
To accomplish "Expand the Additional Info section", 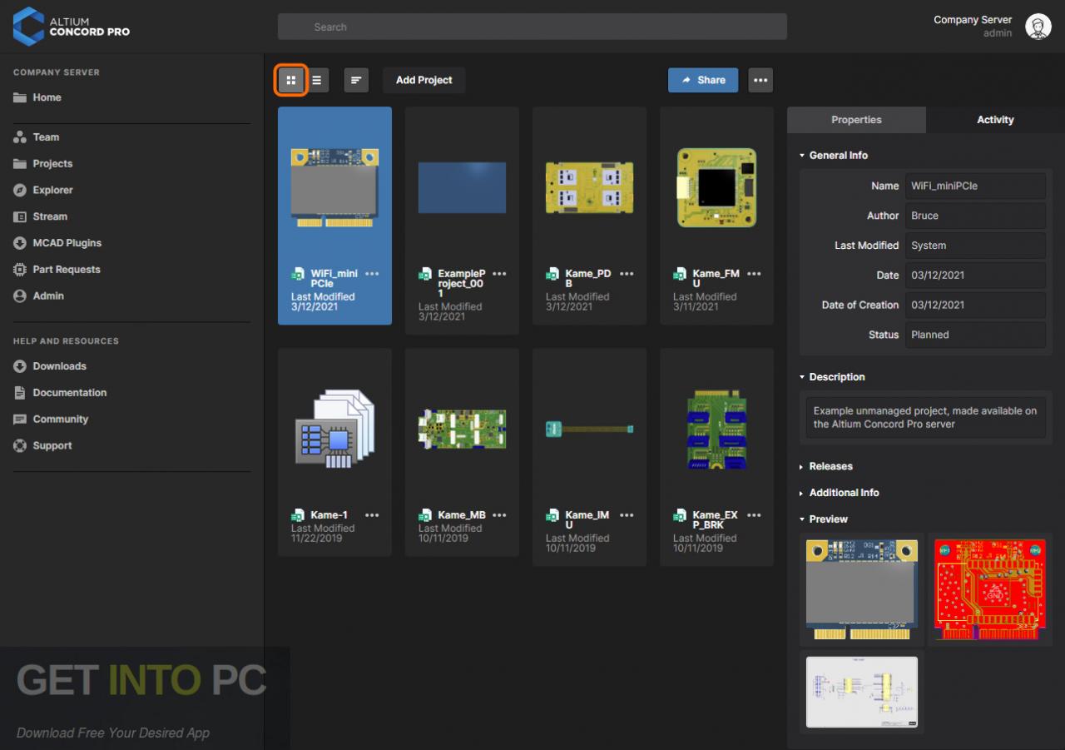I will 840,493.
